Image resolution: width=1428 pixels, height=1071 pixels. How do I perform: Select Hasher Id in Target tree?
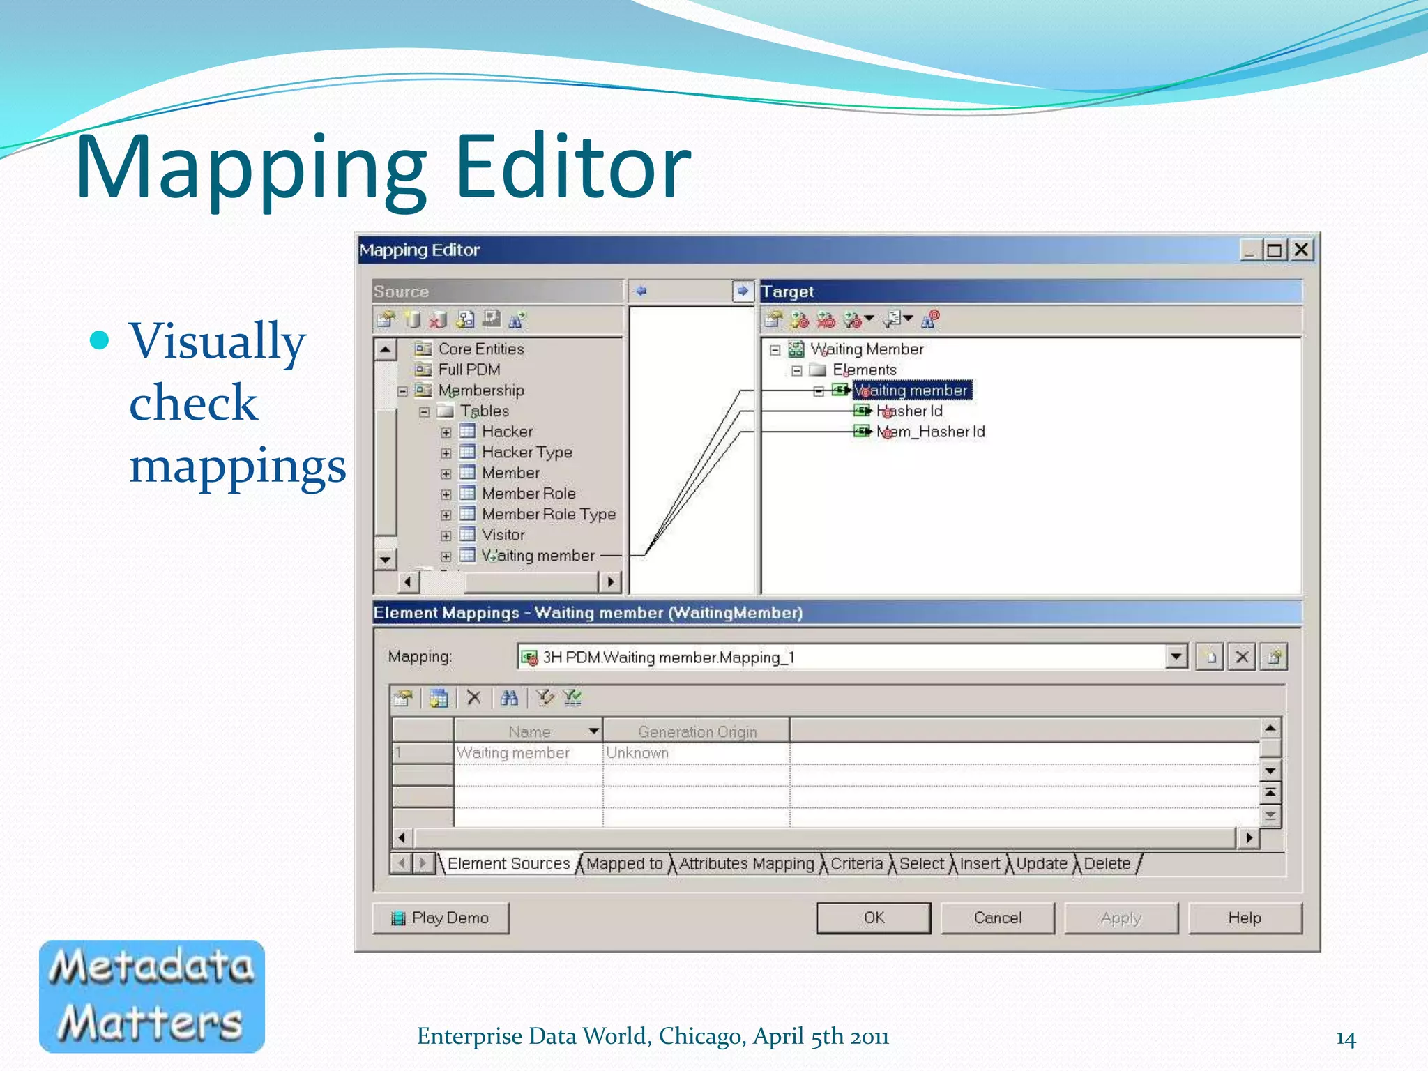(x=909, y=411)
